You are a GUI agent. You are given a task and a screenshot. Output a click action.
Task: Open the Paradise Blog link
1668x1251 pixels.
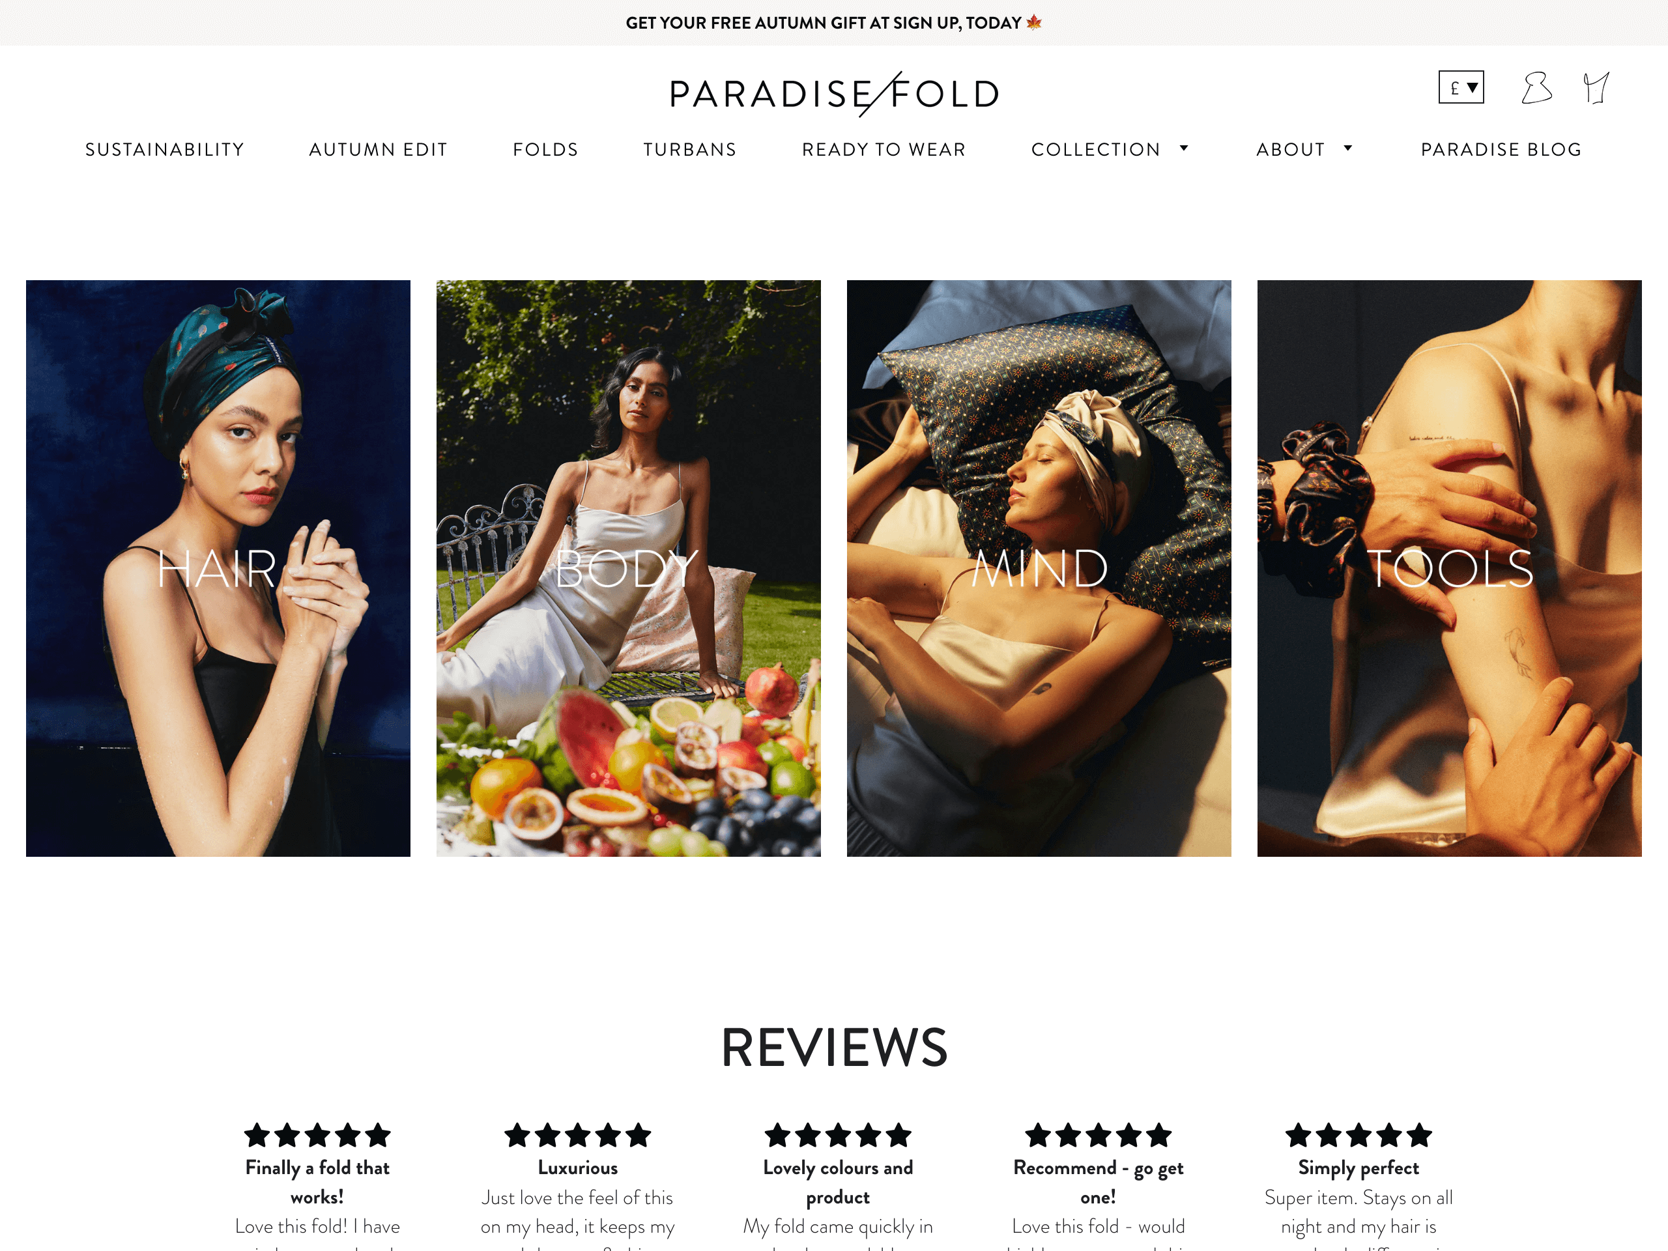click(x=1501, y=149)
